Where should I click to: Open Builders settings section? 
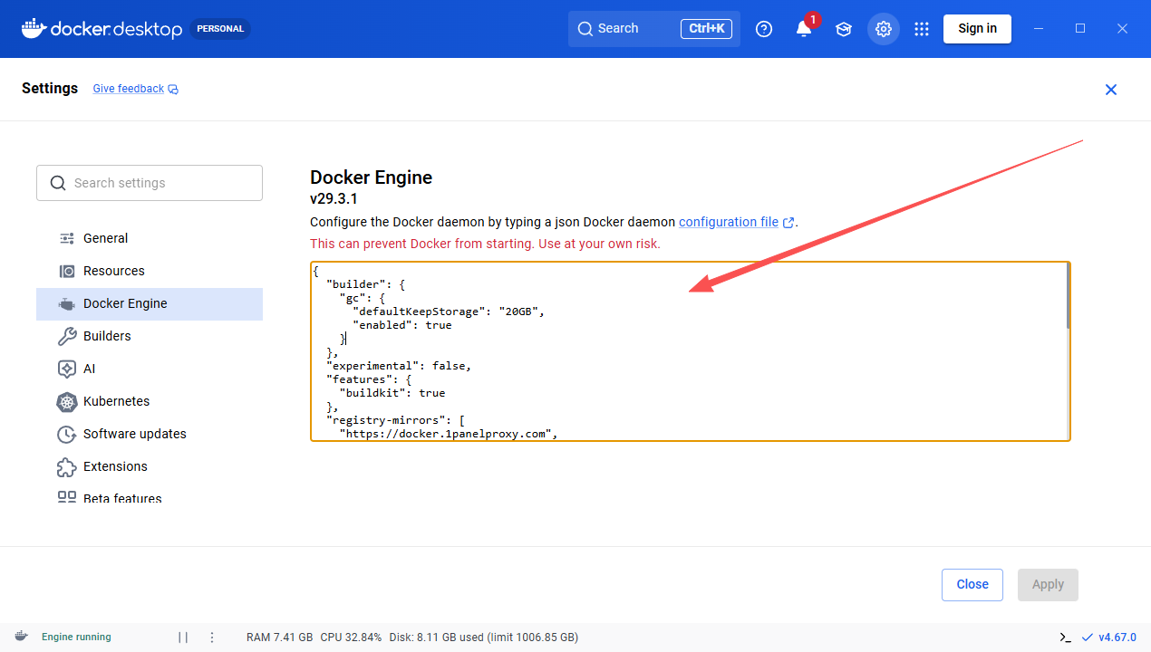[x=150, y=336]
